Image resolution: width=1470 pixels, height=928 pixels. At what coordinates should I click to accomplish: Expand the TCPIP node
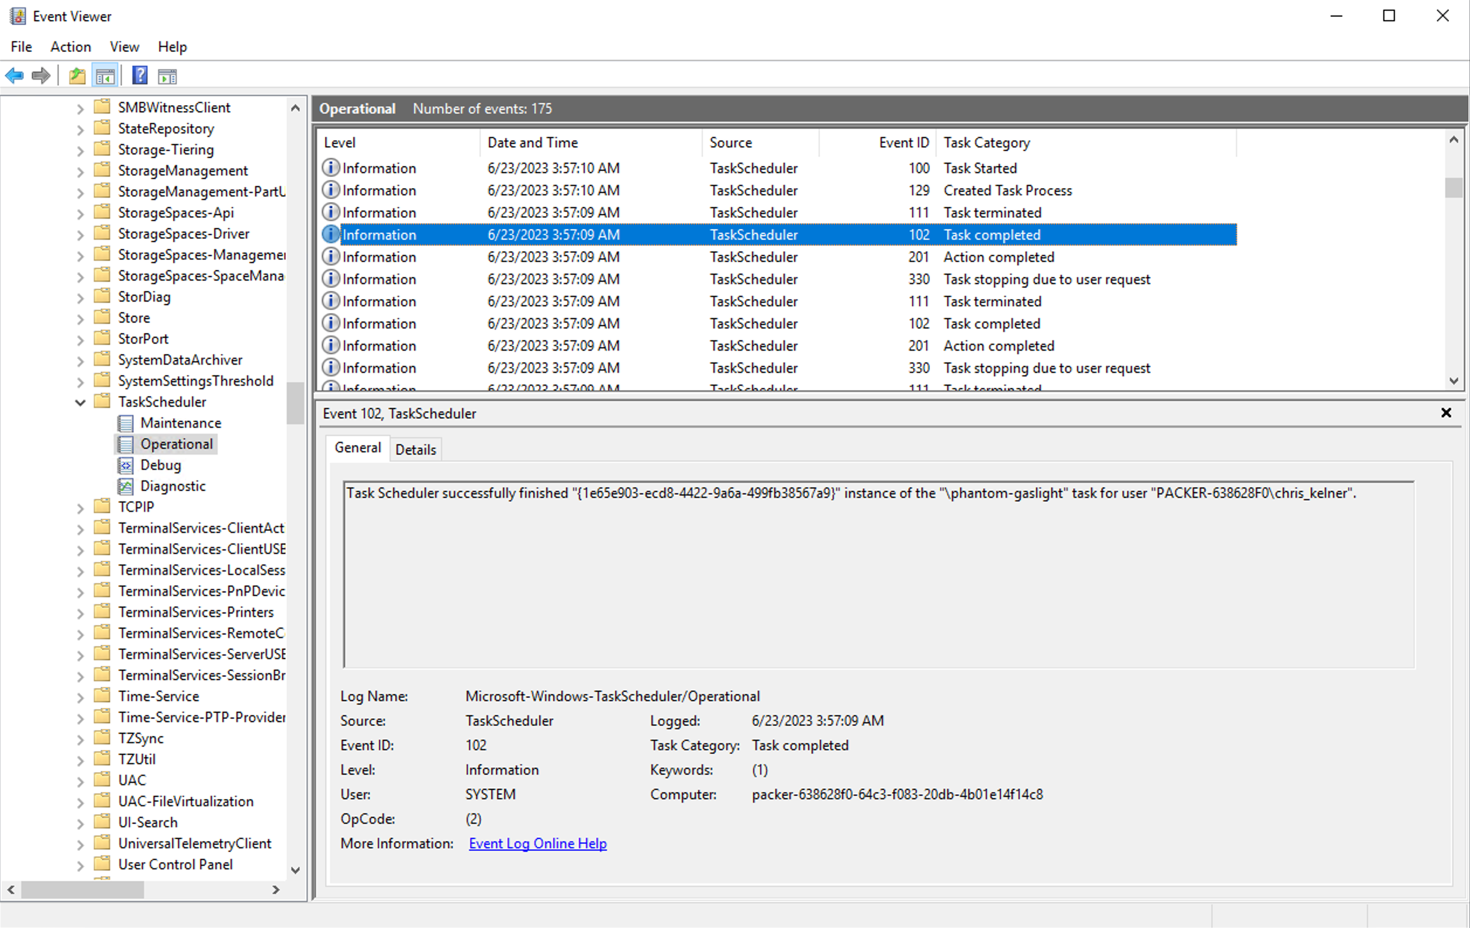coord(81,507)
